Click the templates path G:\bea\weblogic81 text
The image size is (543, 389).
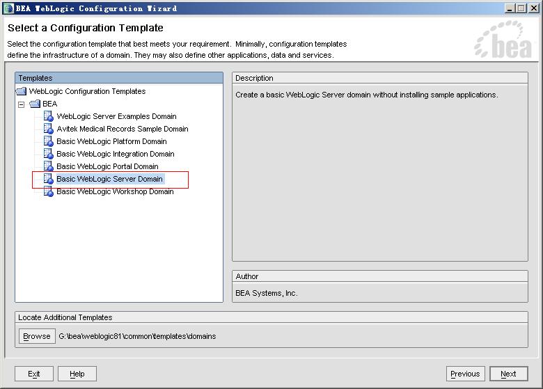[137, 336]
